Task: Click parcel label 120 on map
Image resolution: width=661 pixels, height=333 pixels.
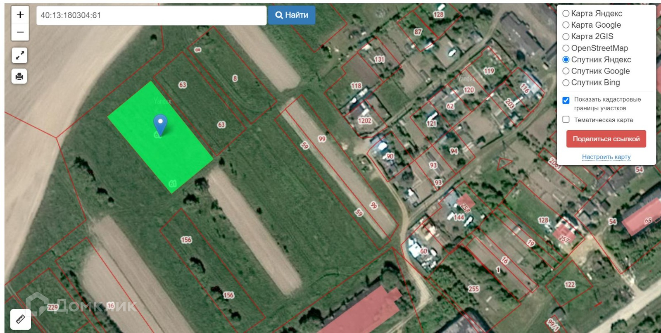Action: [x=469, y=90]
